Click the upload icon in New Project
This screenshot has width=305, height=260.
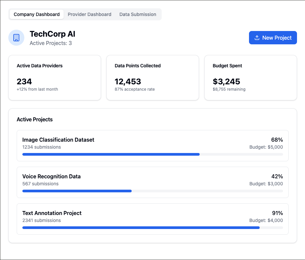(x=257, y=38)
